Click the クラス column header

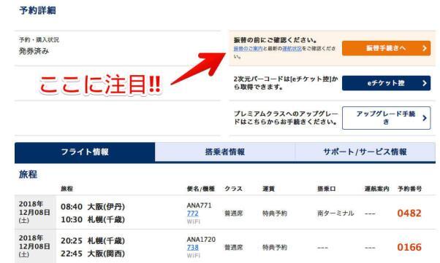click(233, 189)
